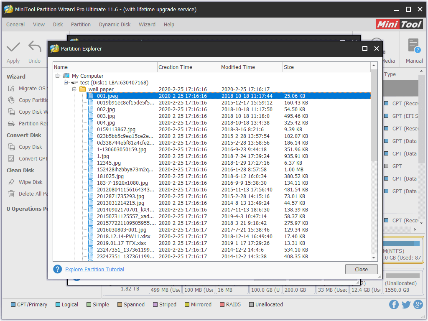Select the 003.jpg file row
The height and width of the screenshot is (321, 428).
[229, 116]
